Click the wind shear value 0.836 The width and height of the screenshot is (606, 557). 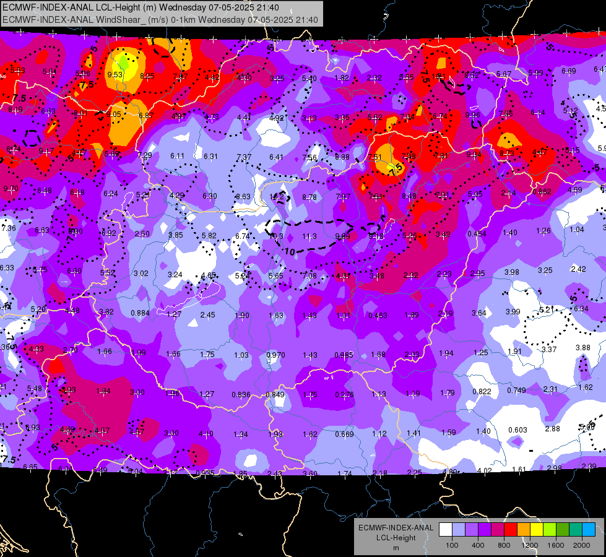tap(241, 394)
